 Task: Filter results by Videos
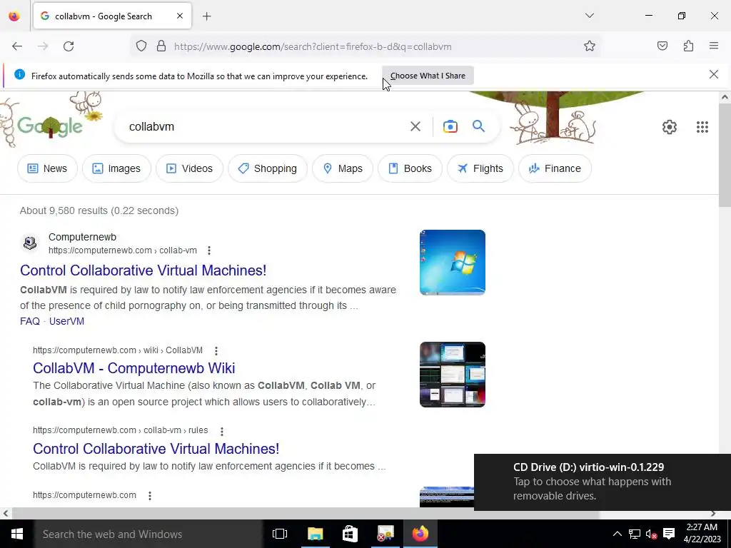(189, 168)
